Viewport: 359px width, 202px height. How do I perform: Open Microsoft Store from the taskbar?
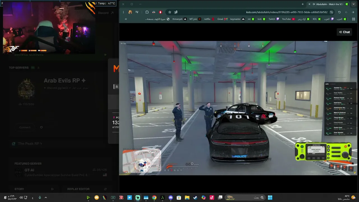(x=179, y=198)
